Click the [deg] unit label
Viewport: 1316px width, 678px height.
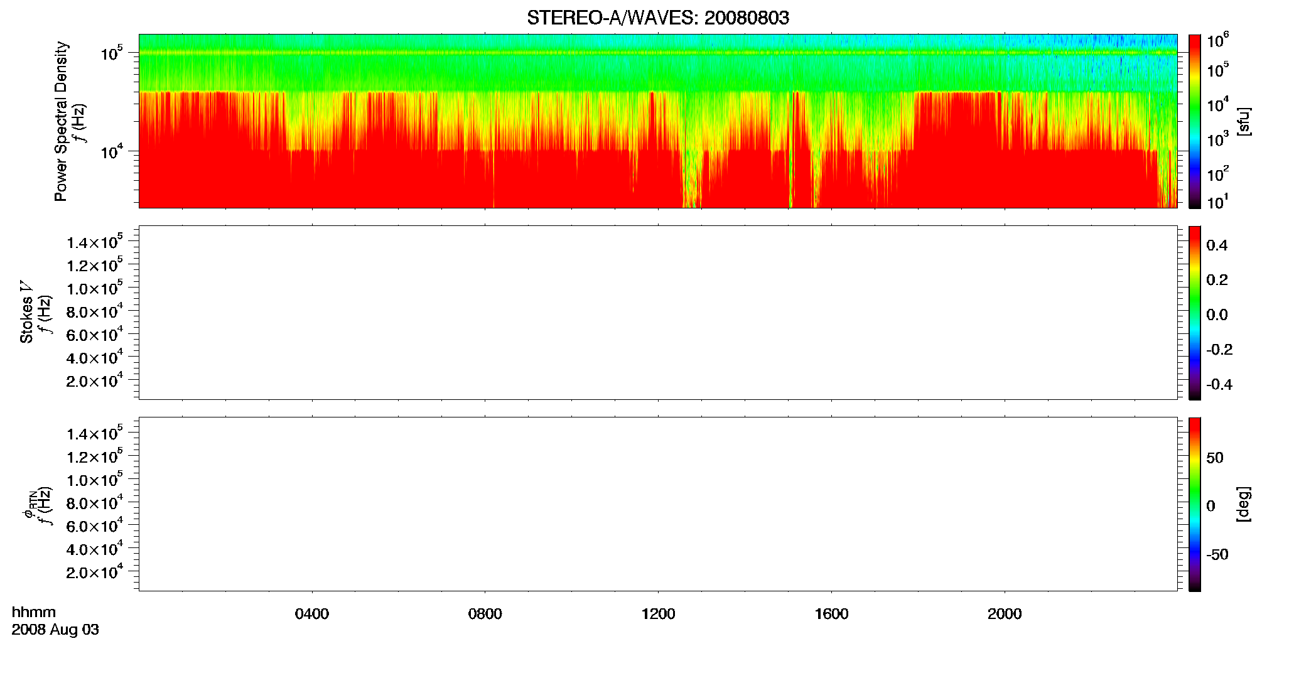[x=1244, y=504]
